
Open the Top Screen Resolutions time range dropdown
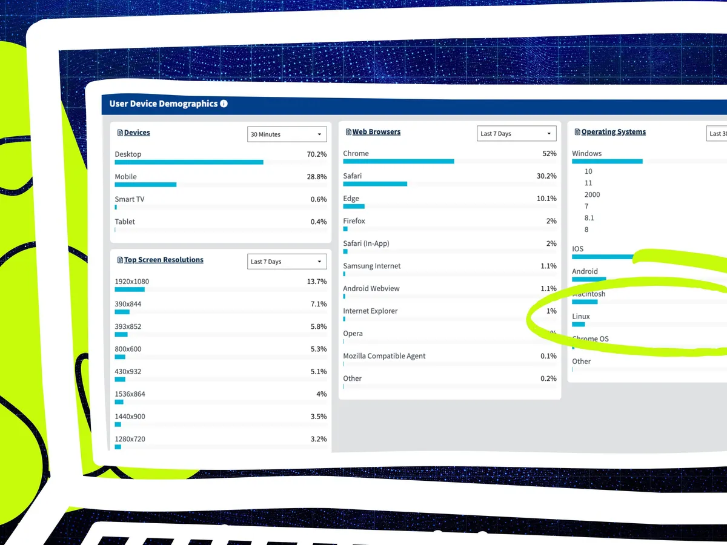click(287, 262)
